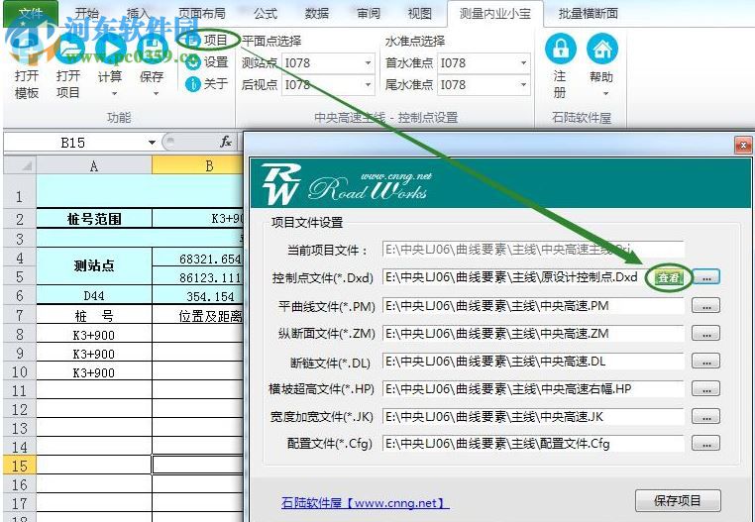Viewport: 755px width, 522px height.
Task: Click the 保存项目 button
Action: tap(678, 501)
